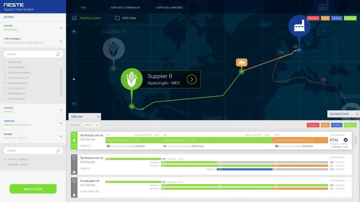Image resolution: width=360 pixels, height=202 pixels.
Task: Select the green Supplier B corn pin
Action: point(132,79)
